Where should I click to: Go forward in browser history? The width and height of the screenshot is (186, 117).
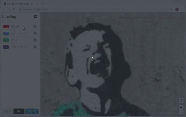pos(9,9)
